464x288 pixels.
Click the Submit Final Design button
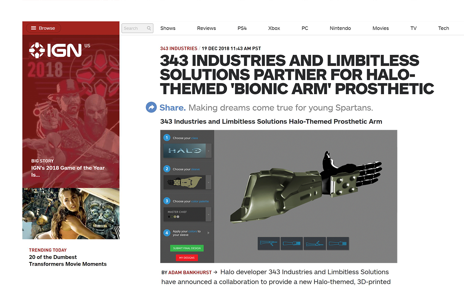(x=187, y=248)
